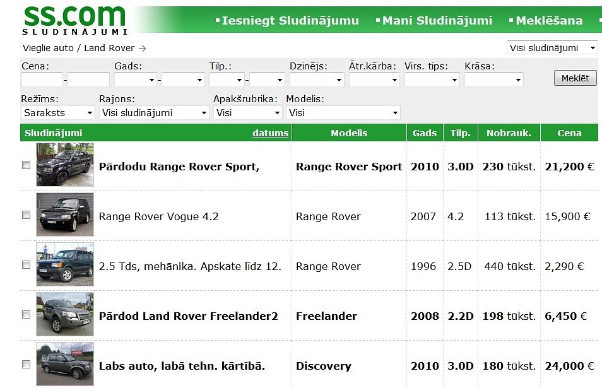Click the Tilp. column header
The image size is (602, 388).
[460, 132]
